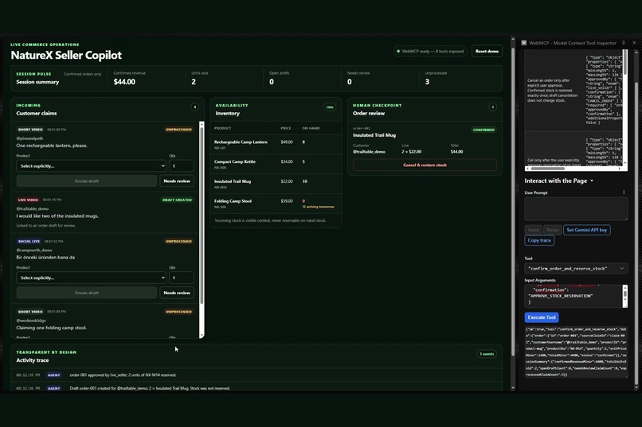Click the DRAFT CREATED badge on @trailtable_demo claim

[x=177, y=200]
